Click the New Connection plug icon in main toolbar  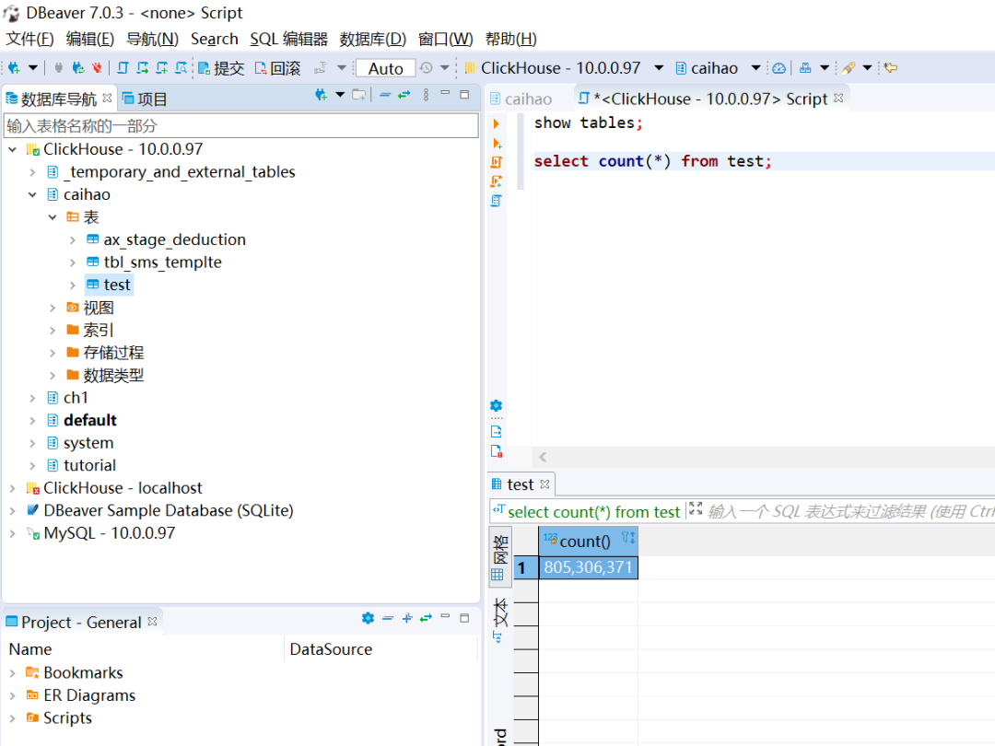[x=14, y=68]
